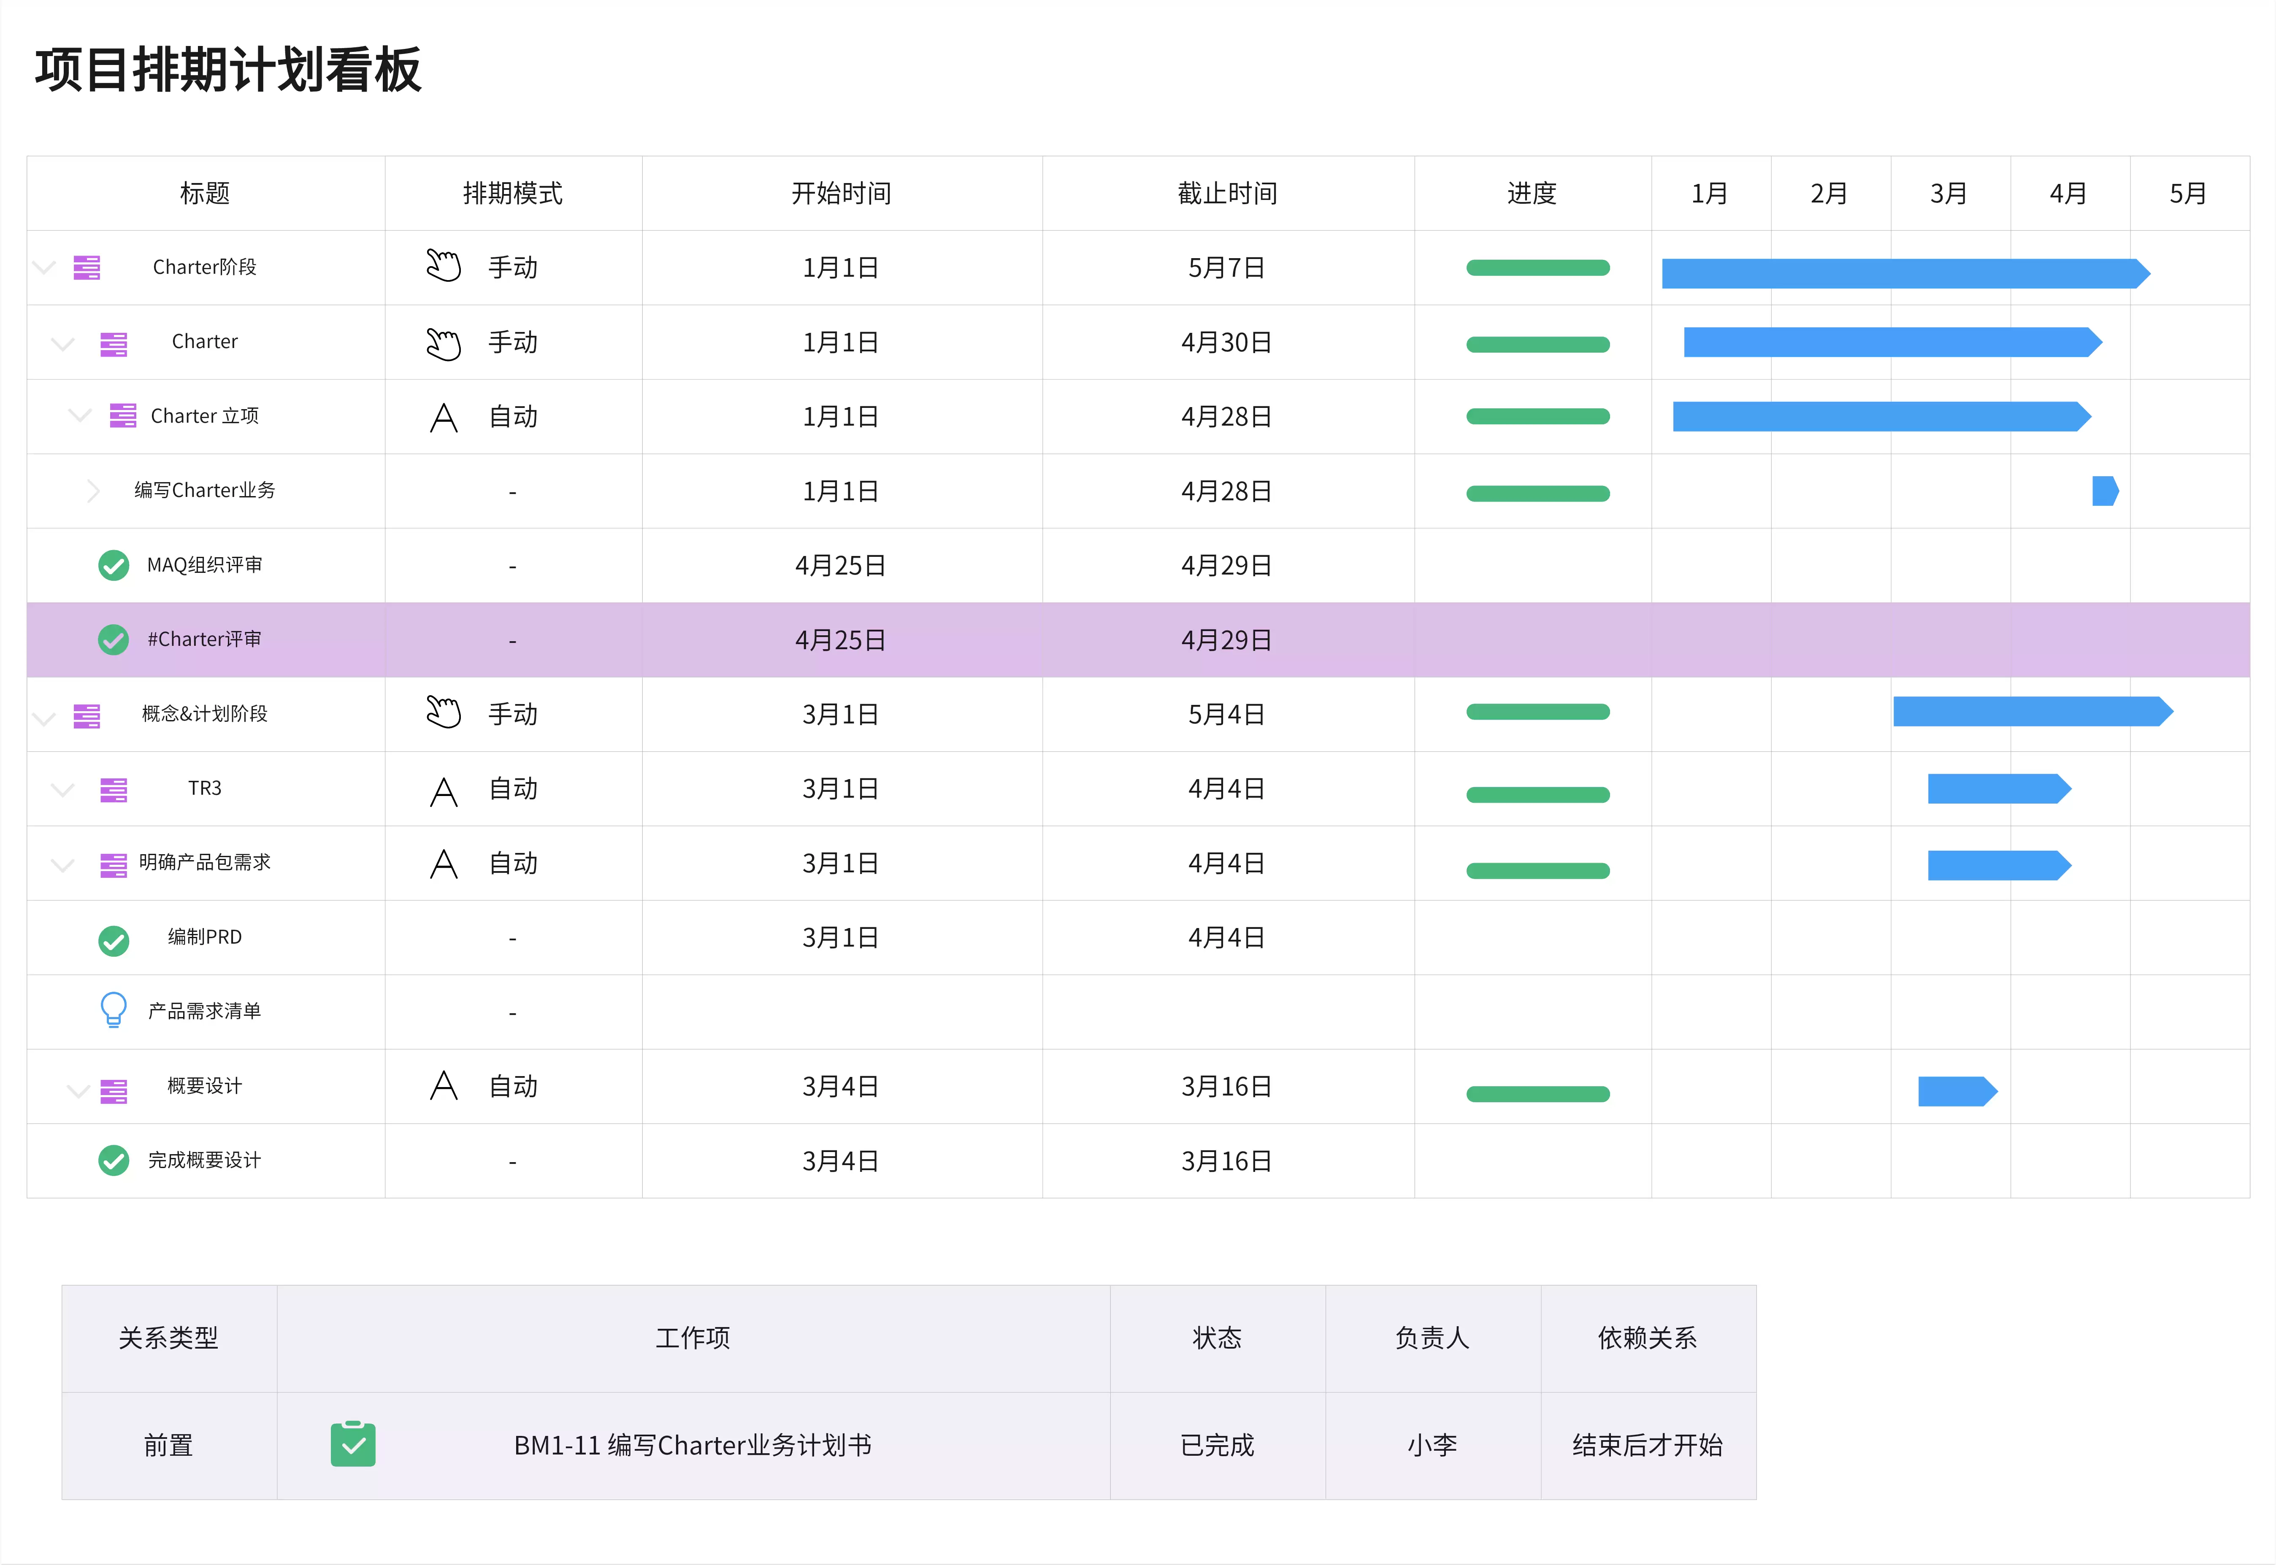Click the manual hand icon in Charter row
The image size is (2276, 1565).
click(x=444, y=343)
